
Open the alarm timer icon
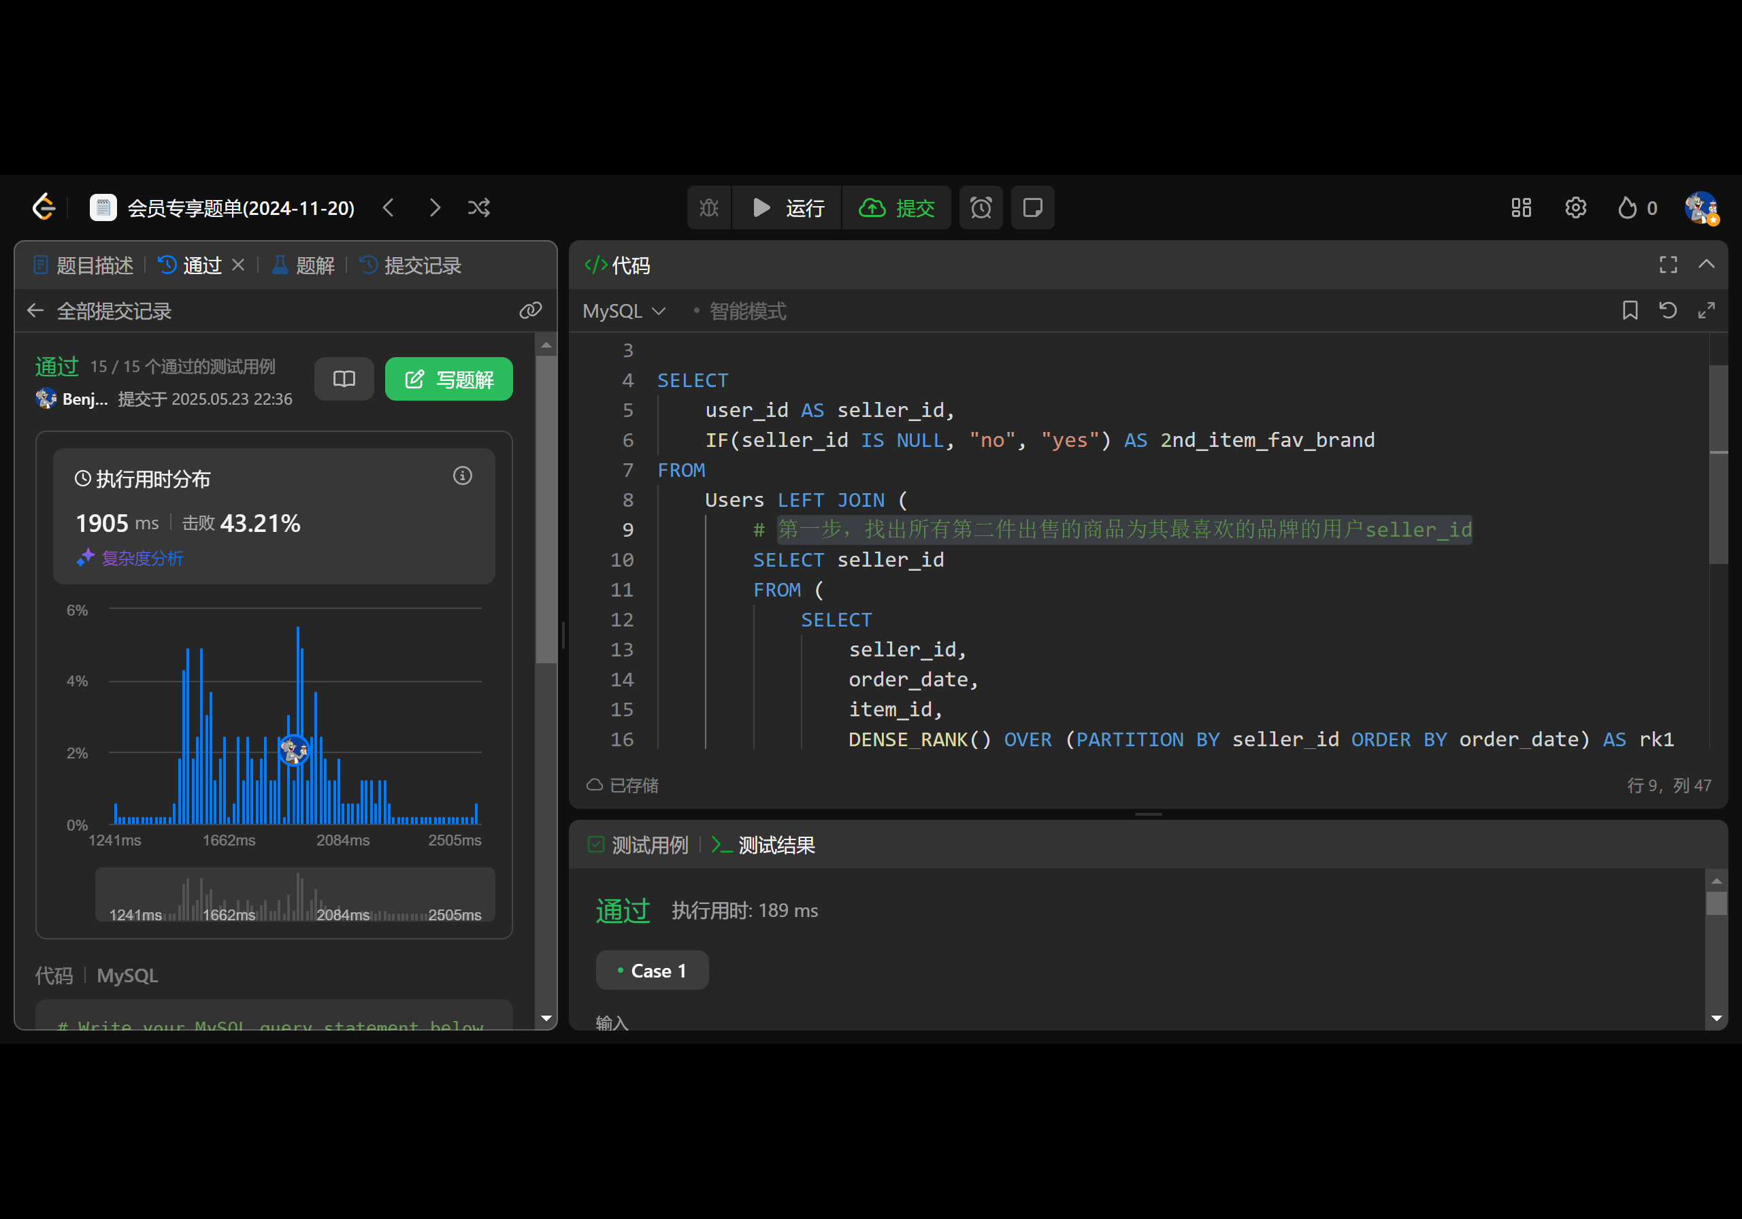coord(981,208)
